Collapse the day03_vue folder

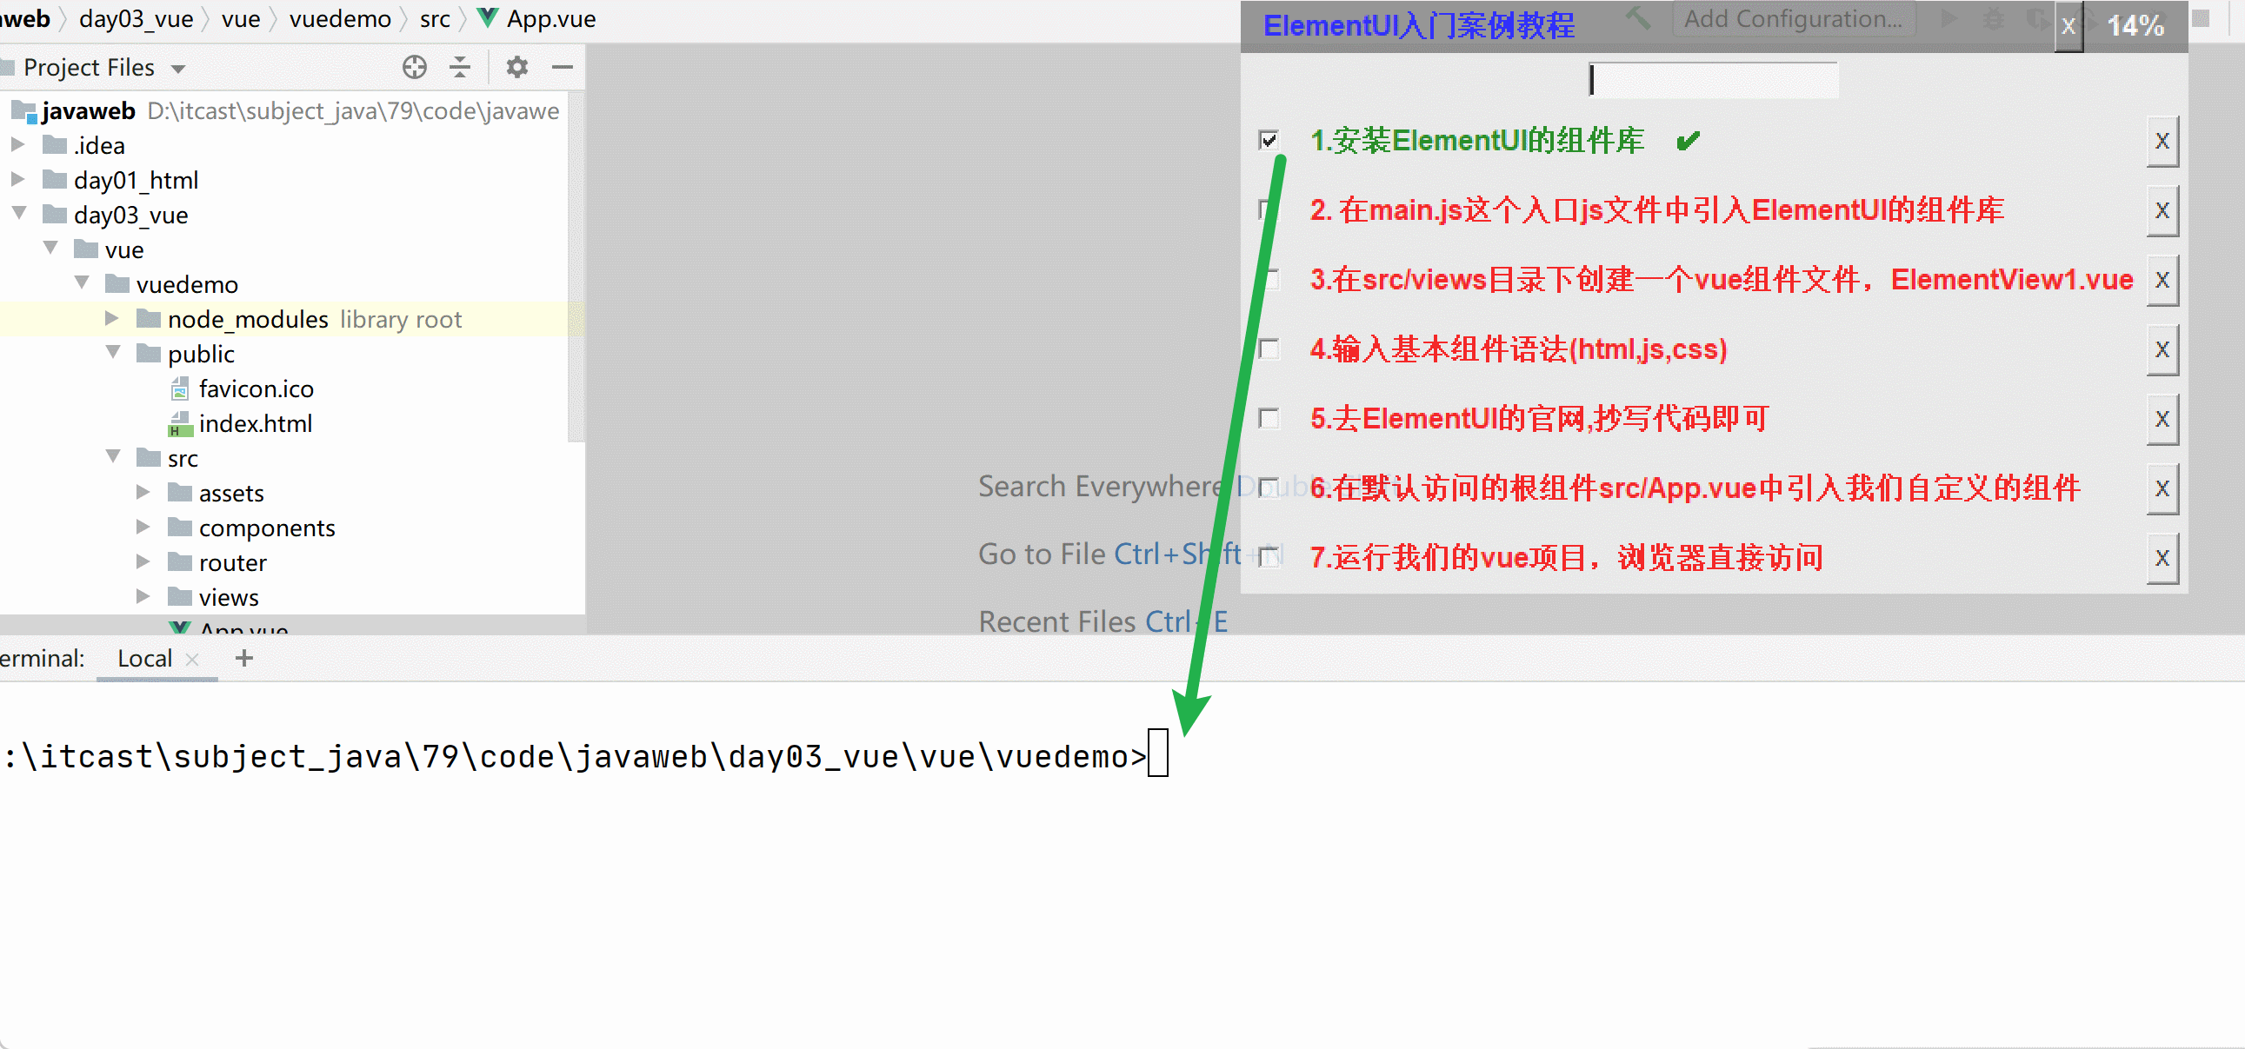click(x=19, y=214)
